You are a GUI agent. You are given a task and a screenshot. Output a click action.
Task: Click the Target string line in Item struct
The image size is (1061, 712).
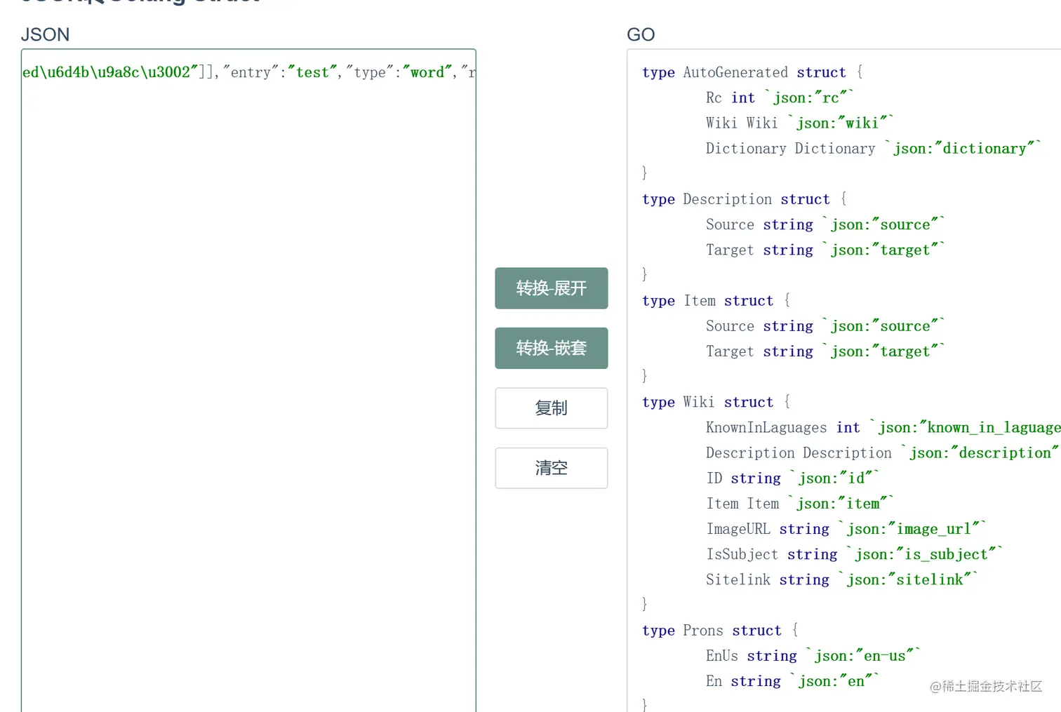tap(825, 351)
